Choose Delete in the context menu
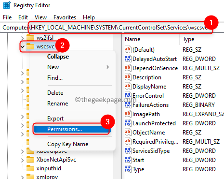 point(55,93)
